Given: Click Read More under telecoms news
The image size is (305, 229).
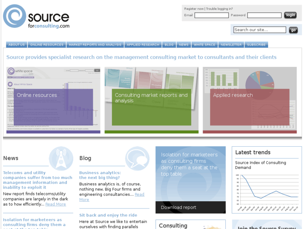Looking at the screenshot, I should [x=56, y=204].
